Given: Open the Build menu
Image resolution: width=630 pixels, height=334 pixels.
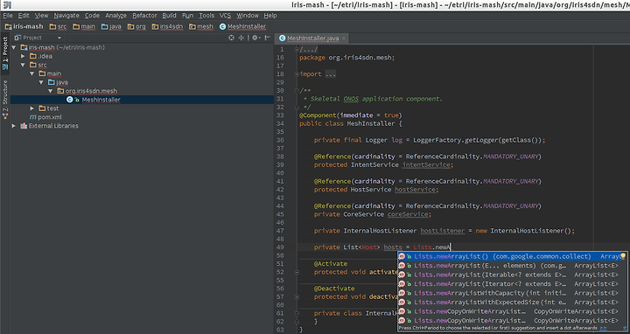Looking at the screenshot, I should [169, 15].
